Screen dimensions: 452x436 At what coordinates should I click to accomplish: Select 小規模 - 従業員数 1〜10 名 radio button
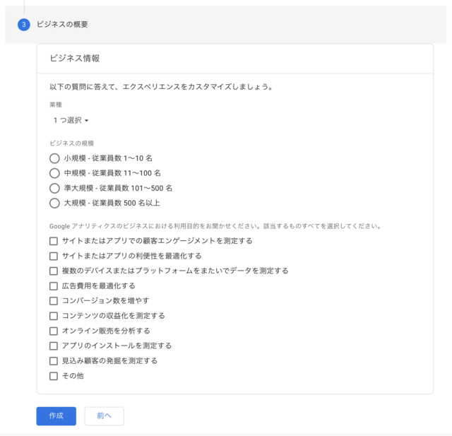54,158
